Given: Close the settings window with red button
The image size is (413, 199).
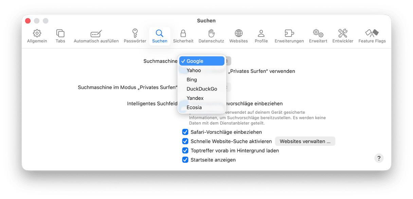Looking at the screenshot, I should [x=28, y=21].
